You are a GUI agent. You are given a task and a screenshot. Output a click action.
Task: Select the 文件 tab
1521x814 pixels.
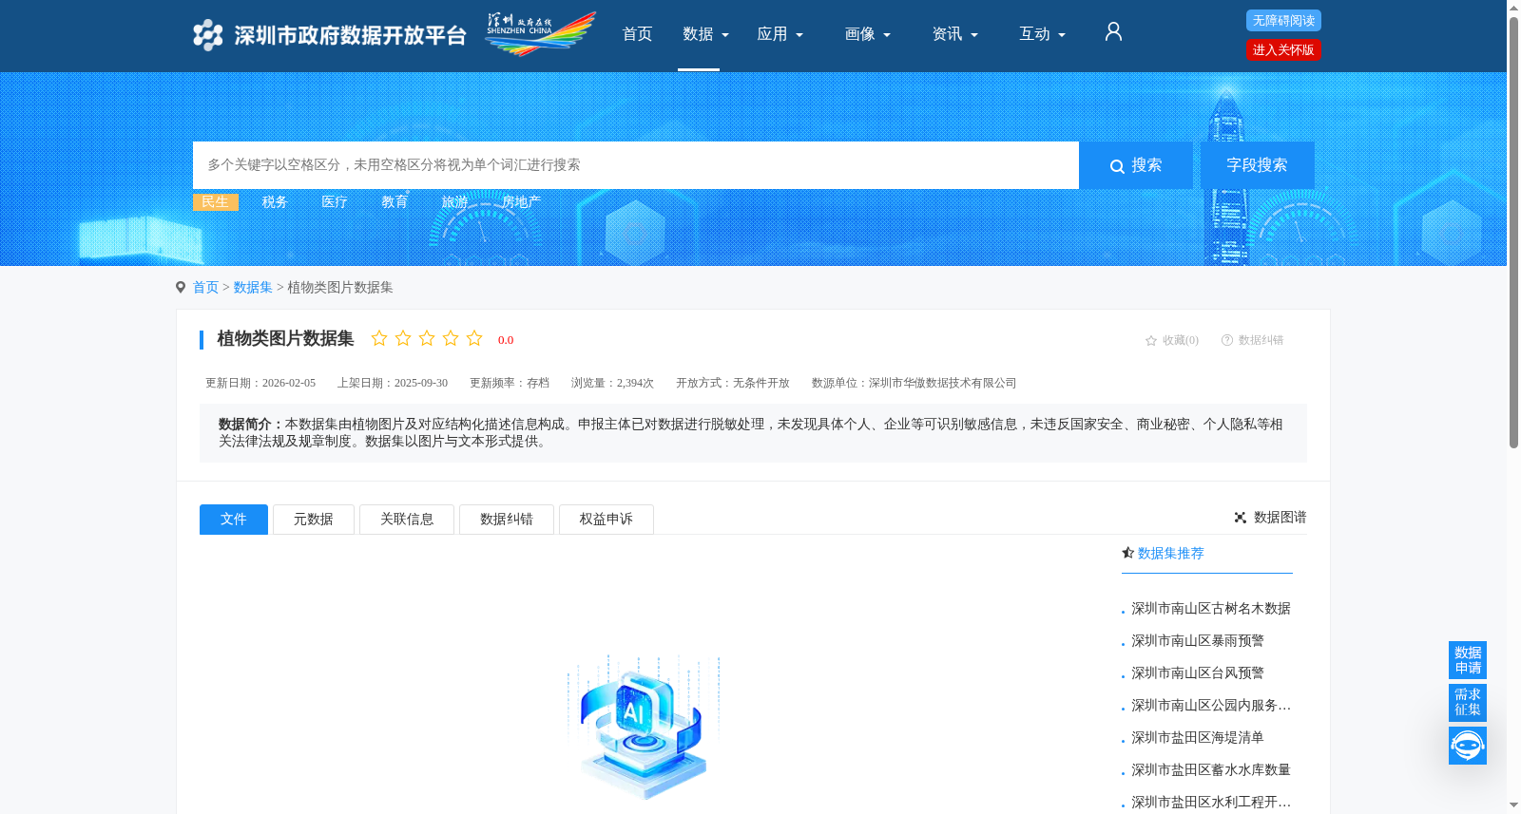234,520
